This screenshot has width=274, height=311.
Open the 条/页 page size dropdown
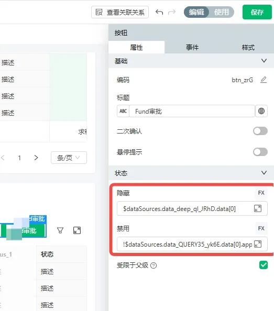pyautogui.click(x=69, y=158)
